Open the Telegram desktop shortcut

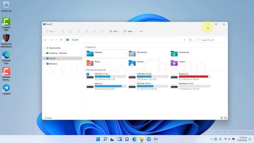pos(6,89)
